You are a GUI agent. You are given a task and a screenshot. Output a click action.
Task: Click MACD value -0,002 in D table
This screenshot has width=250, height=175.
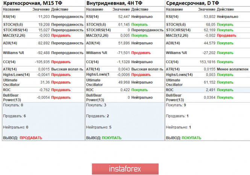click(x=210, y=35)
